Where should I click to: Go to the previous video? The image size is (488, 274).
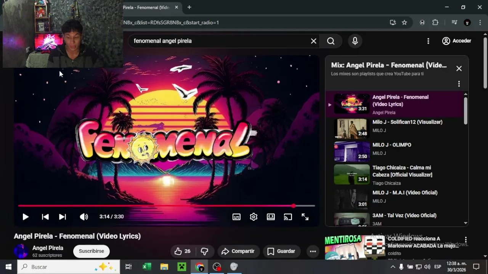click(45, 217)
